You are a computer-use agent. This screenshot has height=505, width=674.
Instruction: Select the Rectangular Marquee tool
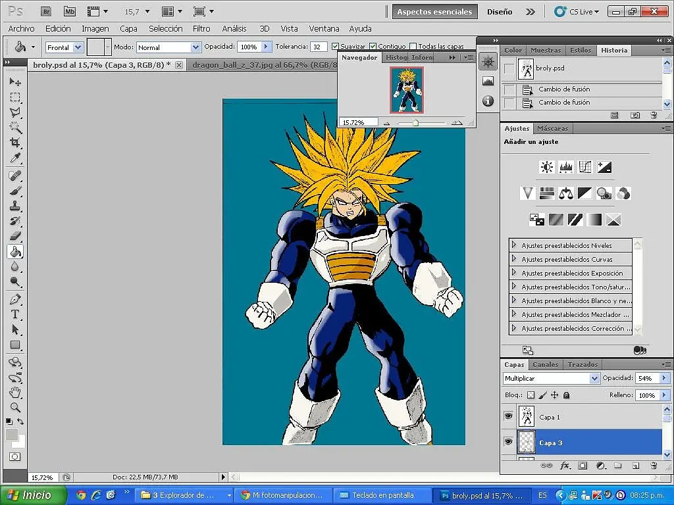click(x=15, y=97)
